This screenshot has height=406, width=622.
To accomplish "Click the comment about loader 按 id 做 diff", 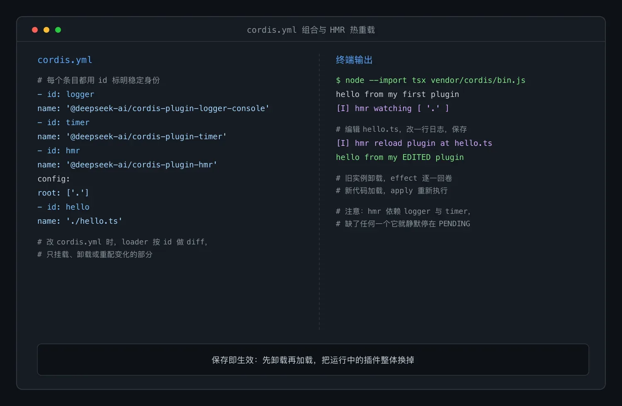I will click(123, 242).
